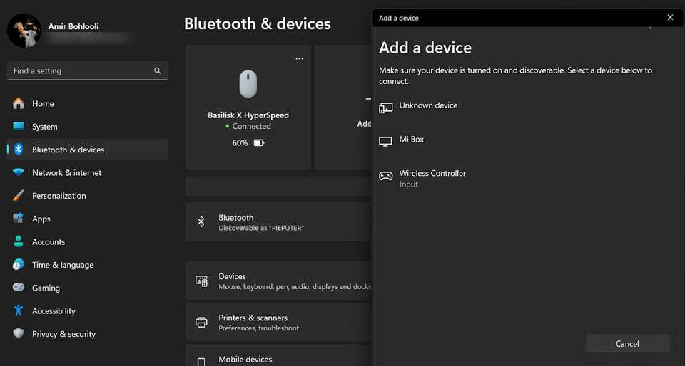Select the System monitor icon
The image size is (685, 366).
click(x=19, y=127)
